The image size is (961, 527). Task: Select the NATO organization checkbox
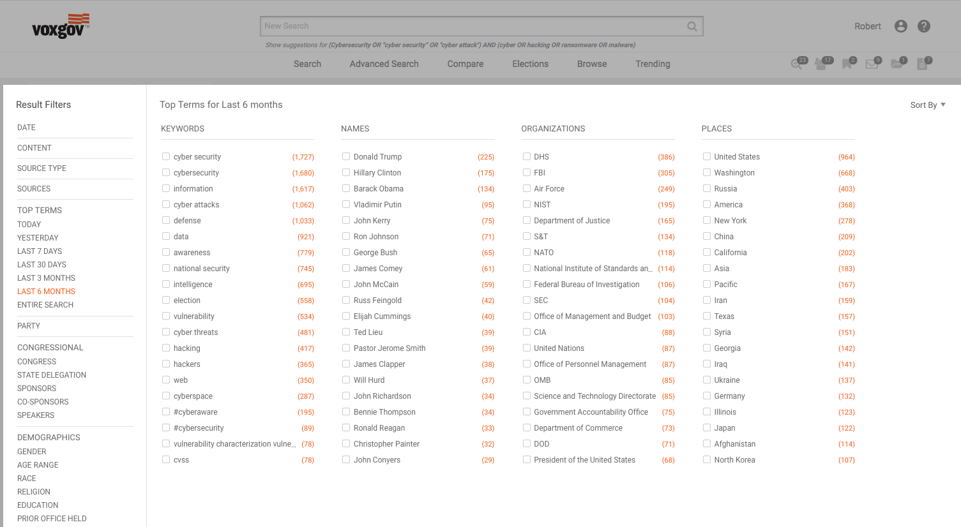pyautogui.click(x=527, y=252)
